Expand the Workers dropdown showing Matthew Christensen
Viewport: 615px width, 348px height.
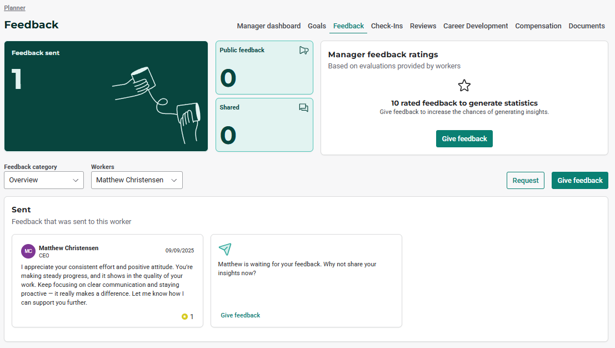(x=137, y=180)
